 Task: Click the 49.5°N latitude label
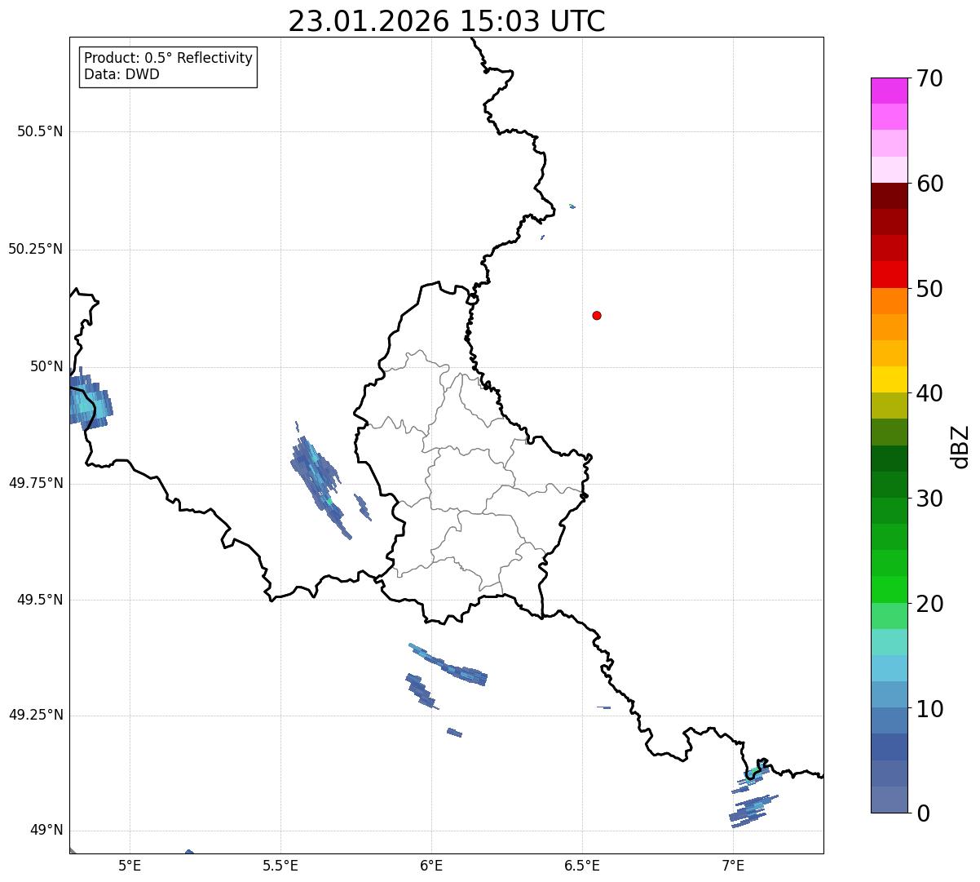click(40, 600)
